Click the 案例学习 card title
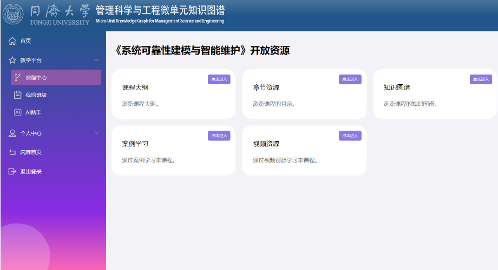Image resolution: width=498 pixels, height=270 pixels. click(x=135, y=144)
